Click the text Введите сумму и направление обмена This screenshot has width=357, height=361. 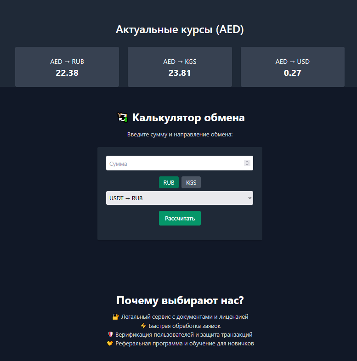(180, 135)
